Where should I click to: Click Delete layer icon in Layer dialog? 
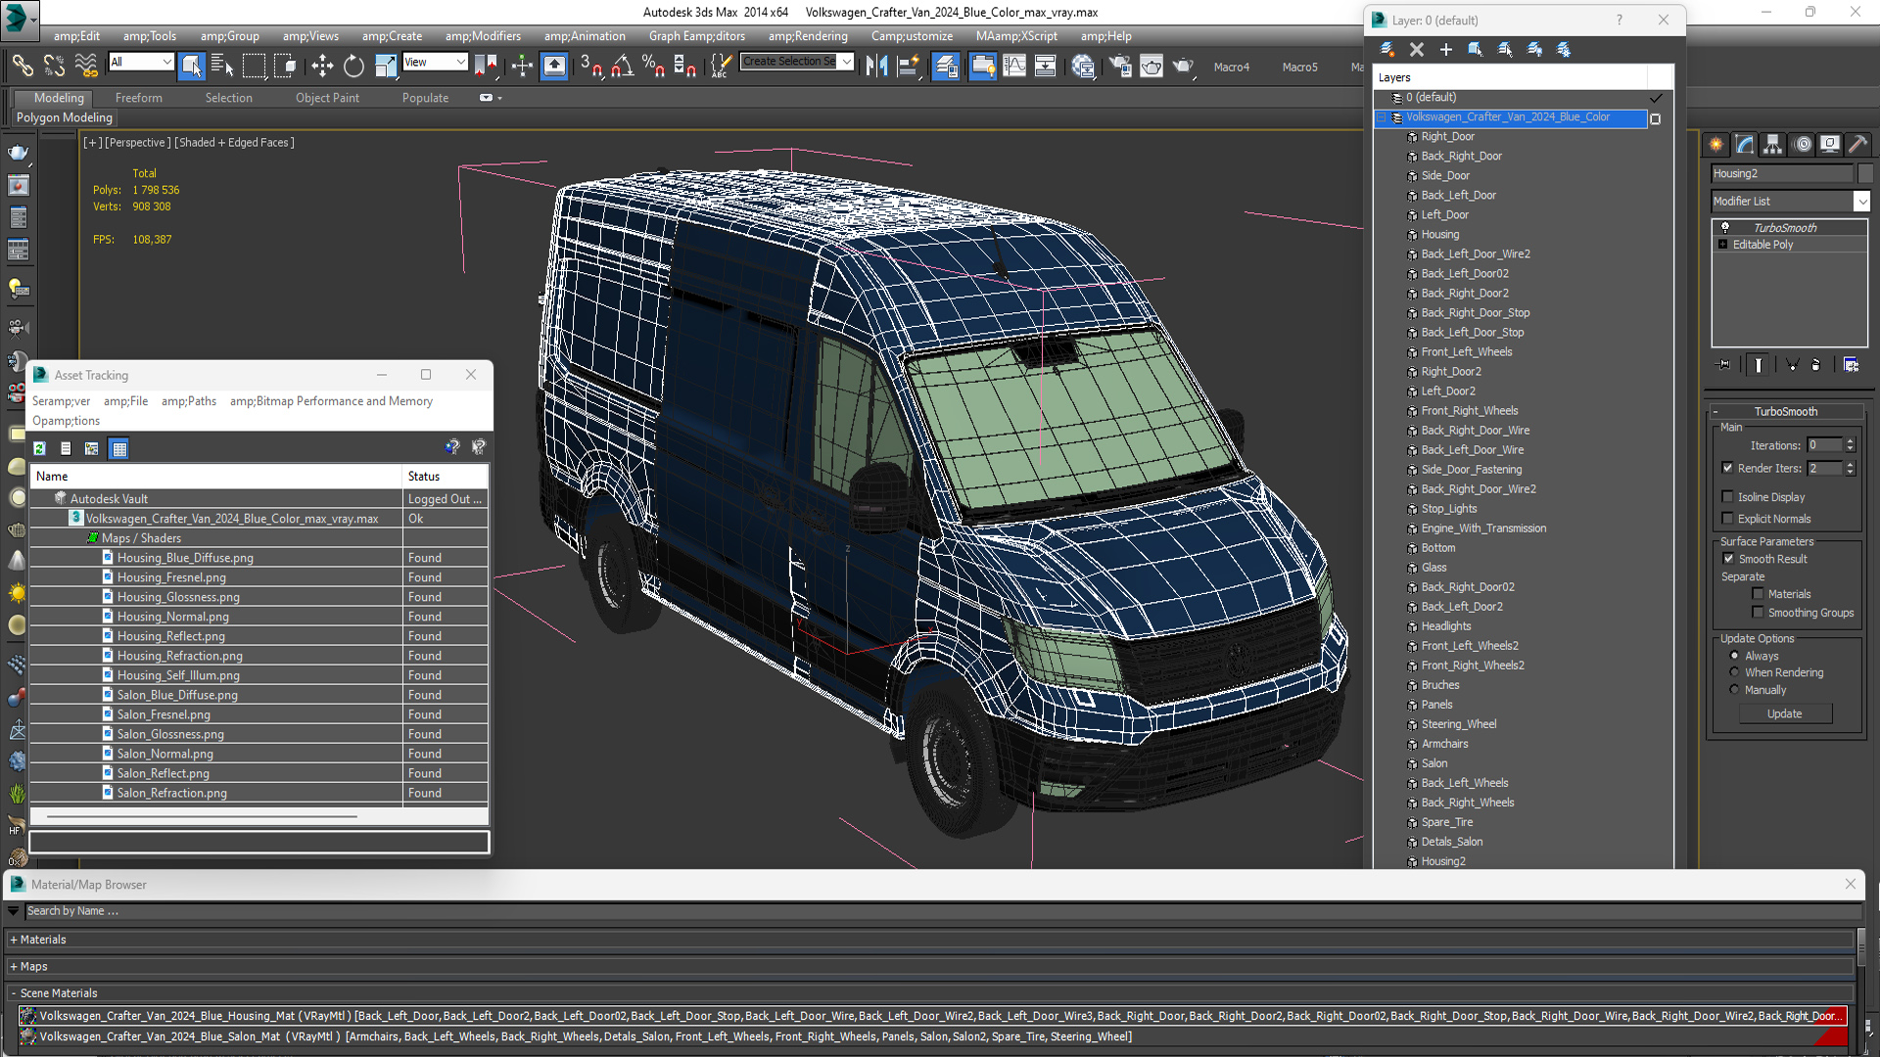tap(1416, 49)
